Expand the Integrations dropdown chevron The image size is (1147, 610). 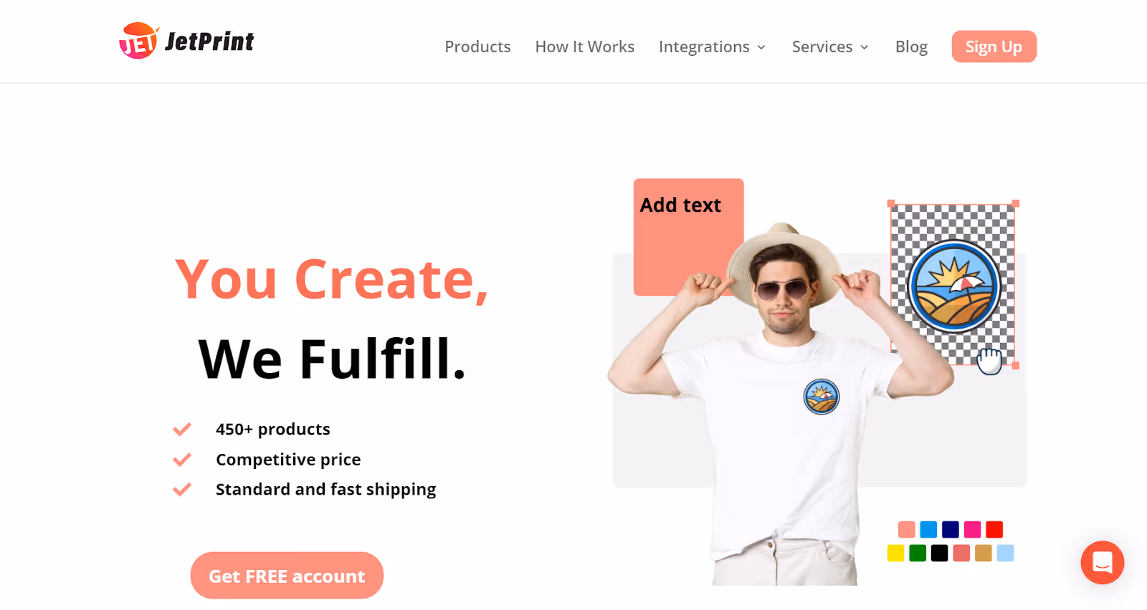coord(761,47)
